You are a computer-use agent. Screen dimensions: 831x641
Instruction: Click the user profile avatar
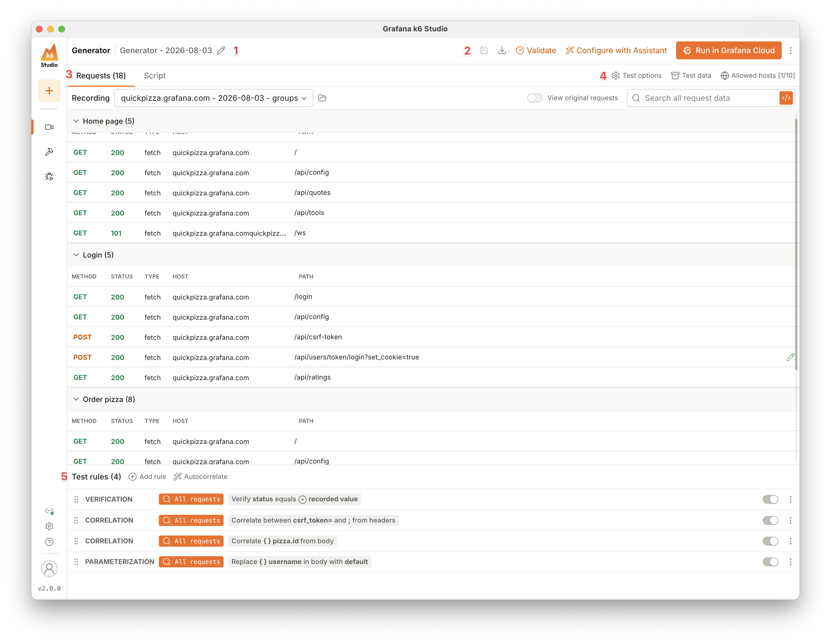[x=49, y=569]
